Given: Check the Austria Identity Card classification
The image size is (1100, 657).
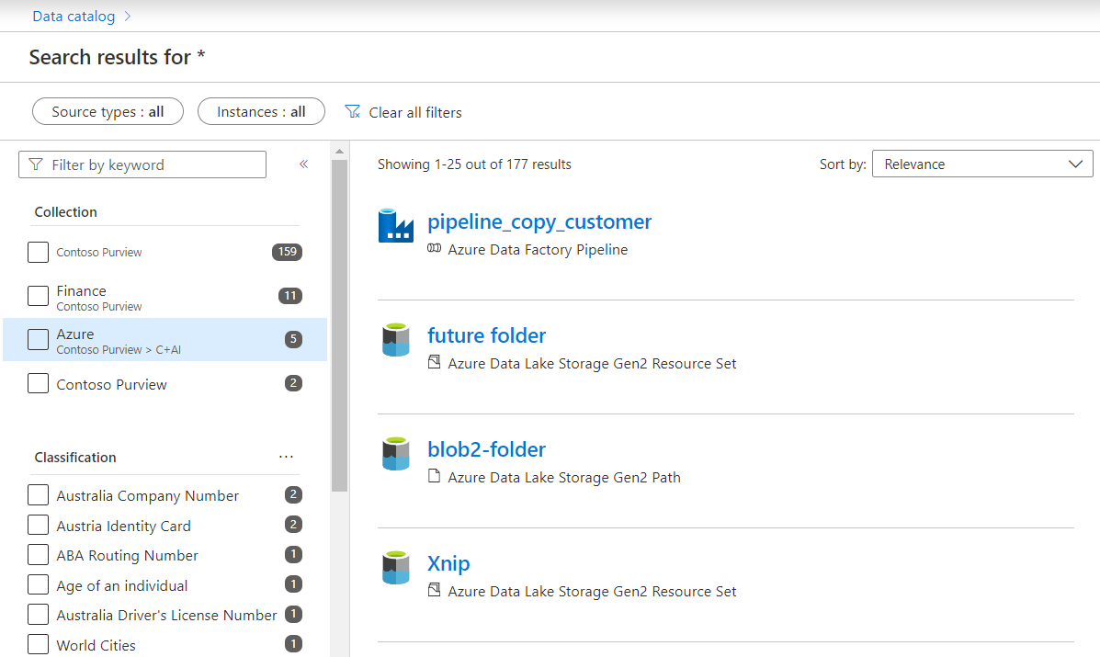Looking at the screenshot, I should 38,525.
